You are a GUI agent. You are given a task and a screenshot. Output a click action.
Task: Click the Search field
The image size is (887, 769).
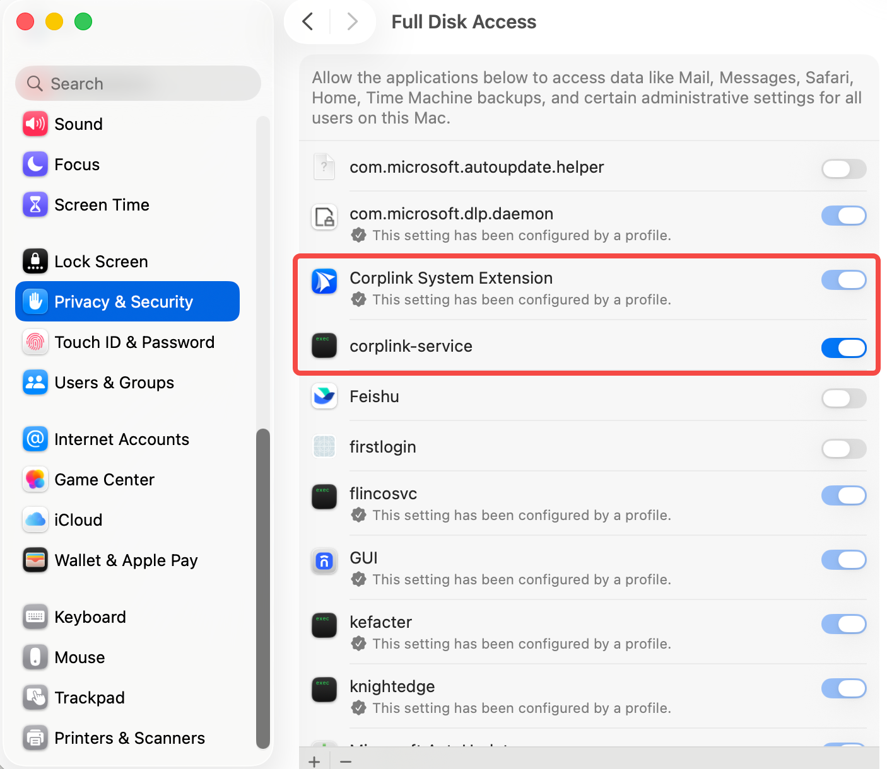138,83
